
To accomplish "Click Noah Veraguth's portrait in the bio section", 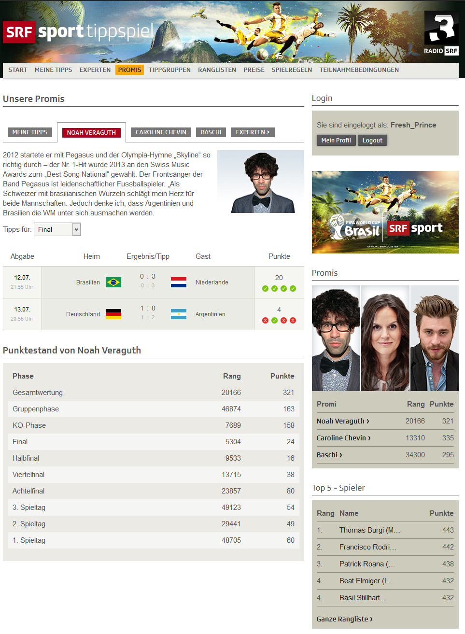I will click(261, 182).
